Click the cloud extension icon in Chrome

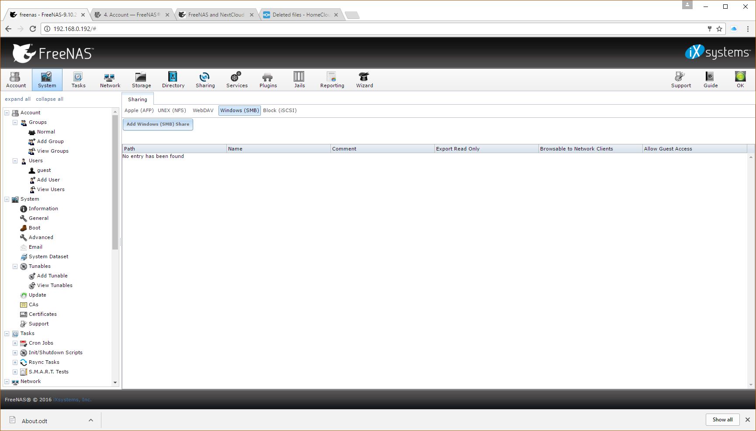tap(734, 29)
